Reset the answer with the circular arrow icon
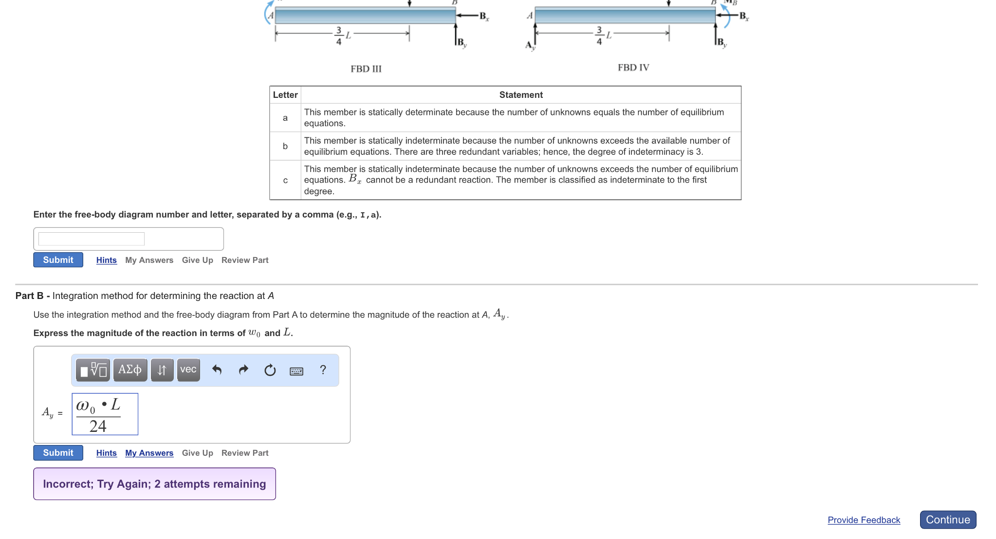 pos(269,370)
